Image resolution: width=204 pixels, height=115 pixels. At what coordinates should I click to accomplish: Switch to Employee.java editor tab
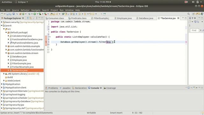[x=123, y=18]
